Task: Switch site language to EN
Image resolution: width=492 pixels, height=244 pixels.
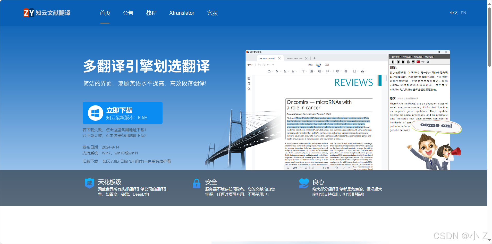Action: tap(463, 13)
